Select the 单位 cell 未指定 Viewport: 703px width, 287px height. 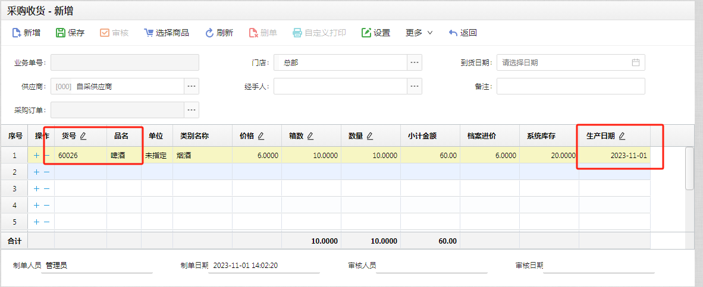(x=158, y=155)
